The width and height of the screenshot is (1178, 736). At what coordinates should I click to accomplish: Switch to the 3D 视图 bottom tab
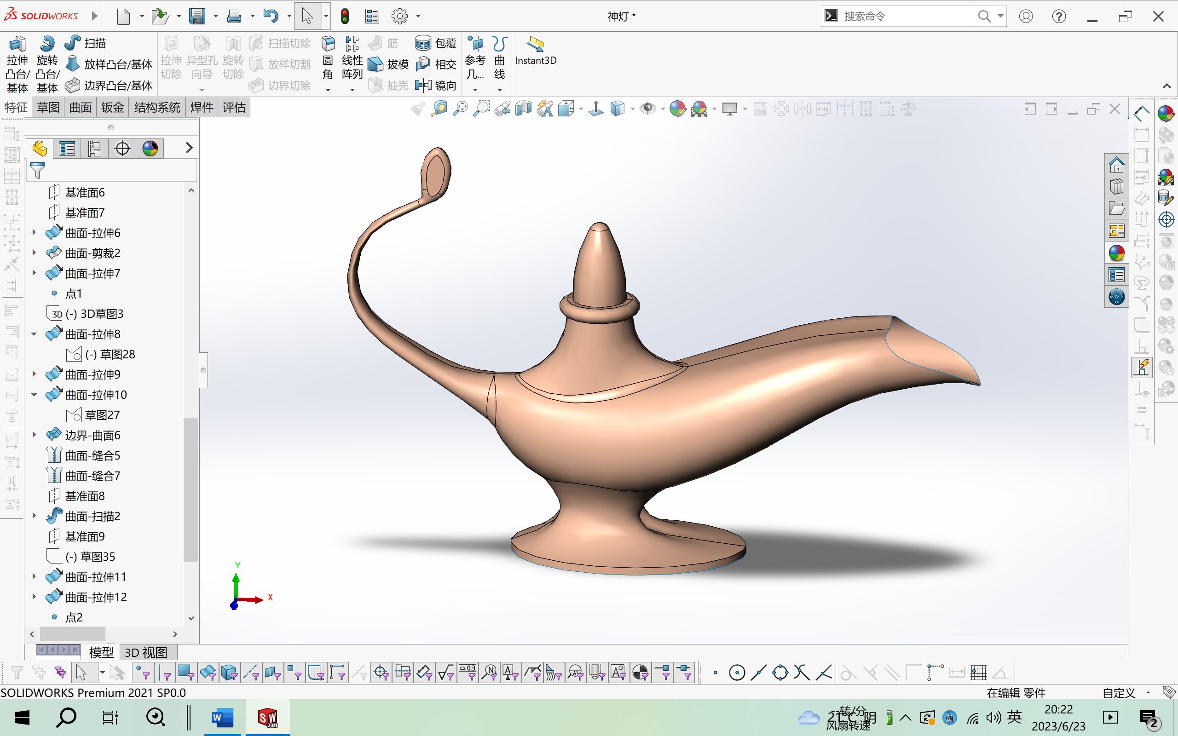click(x=146, y=652)
